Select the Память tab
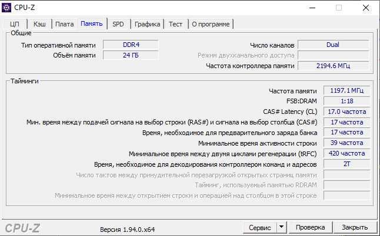Image resolution: width=380 pixels, height=236 pixels. pos(92,23)
